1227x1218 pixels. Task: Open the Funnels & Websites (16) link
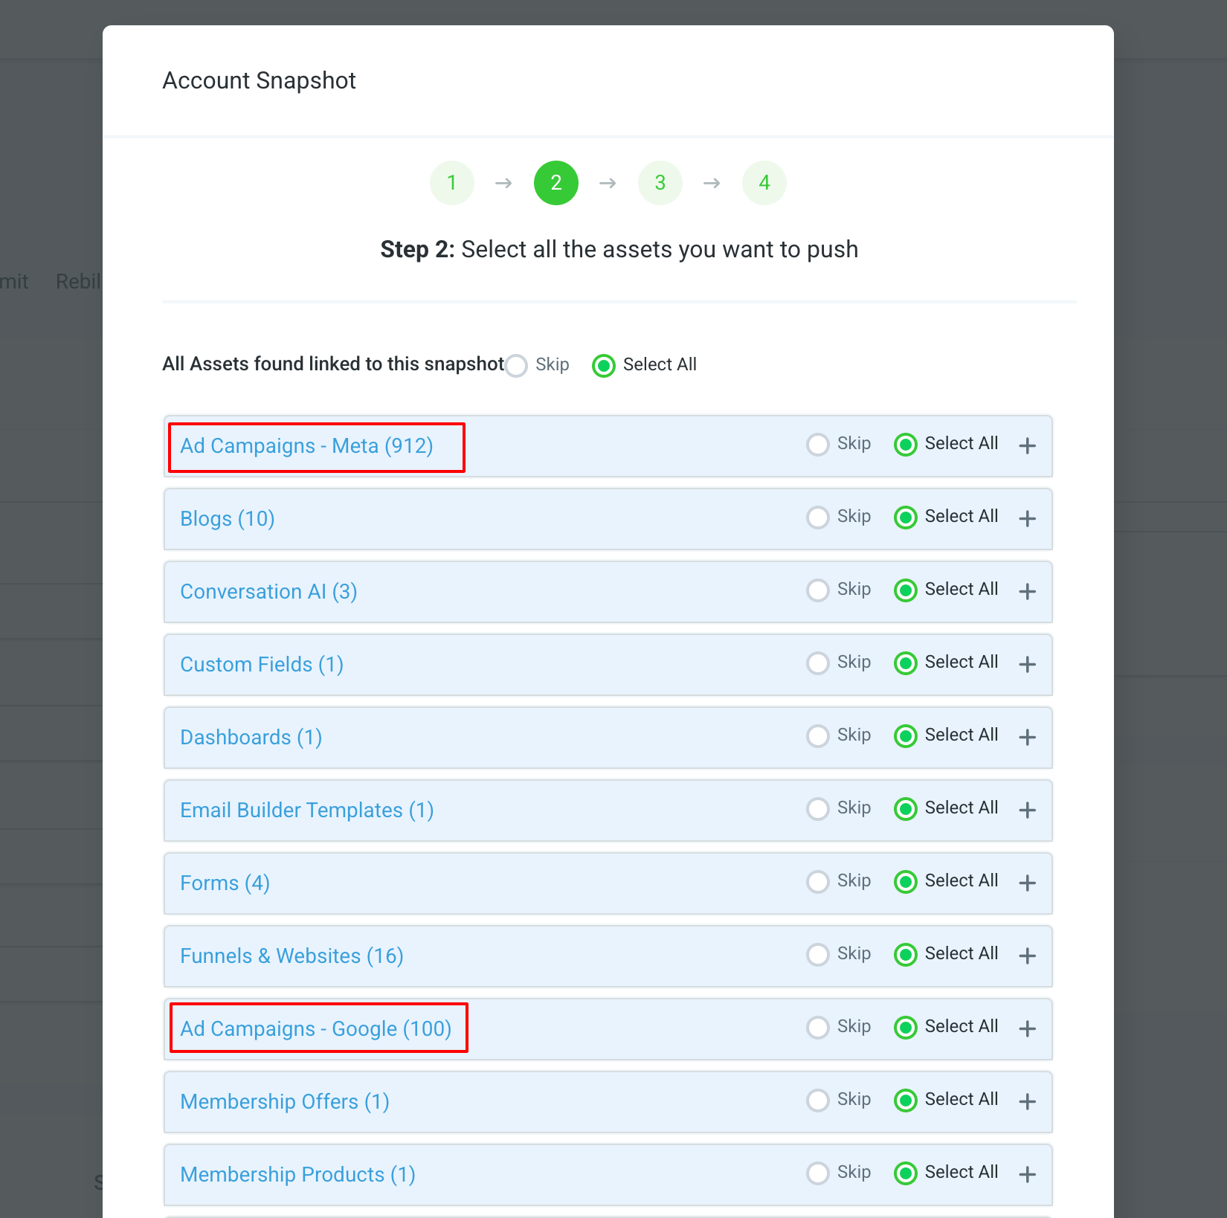point(292,956)
